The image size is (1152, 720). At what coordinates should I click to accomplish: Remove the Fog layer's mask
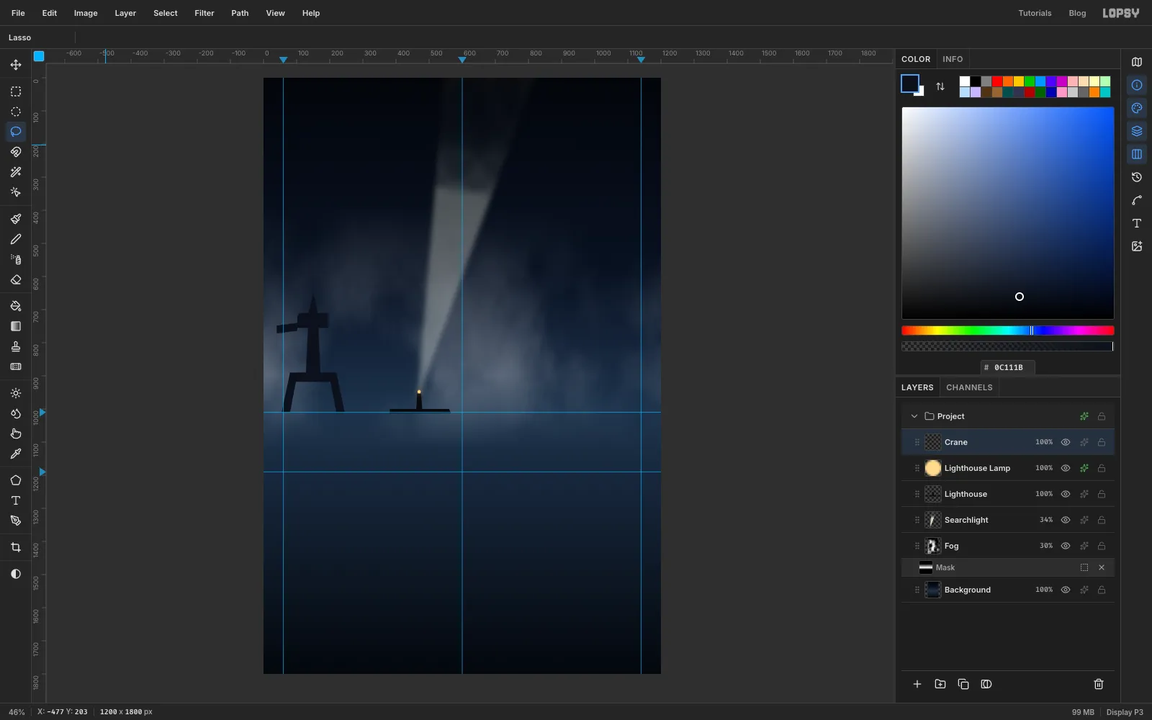(1102, 567)
